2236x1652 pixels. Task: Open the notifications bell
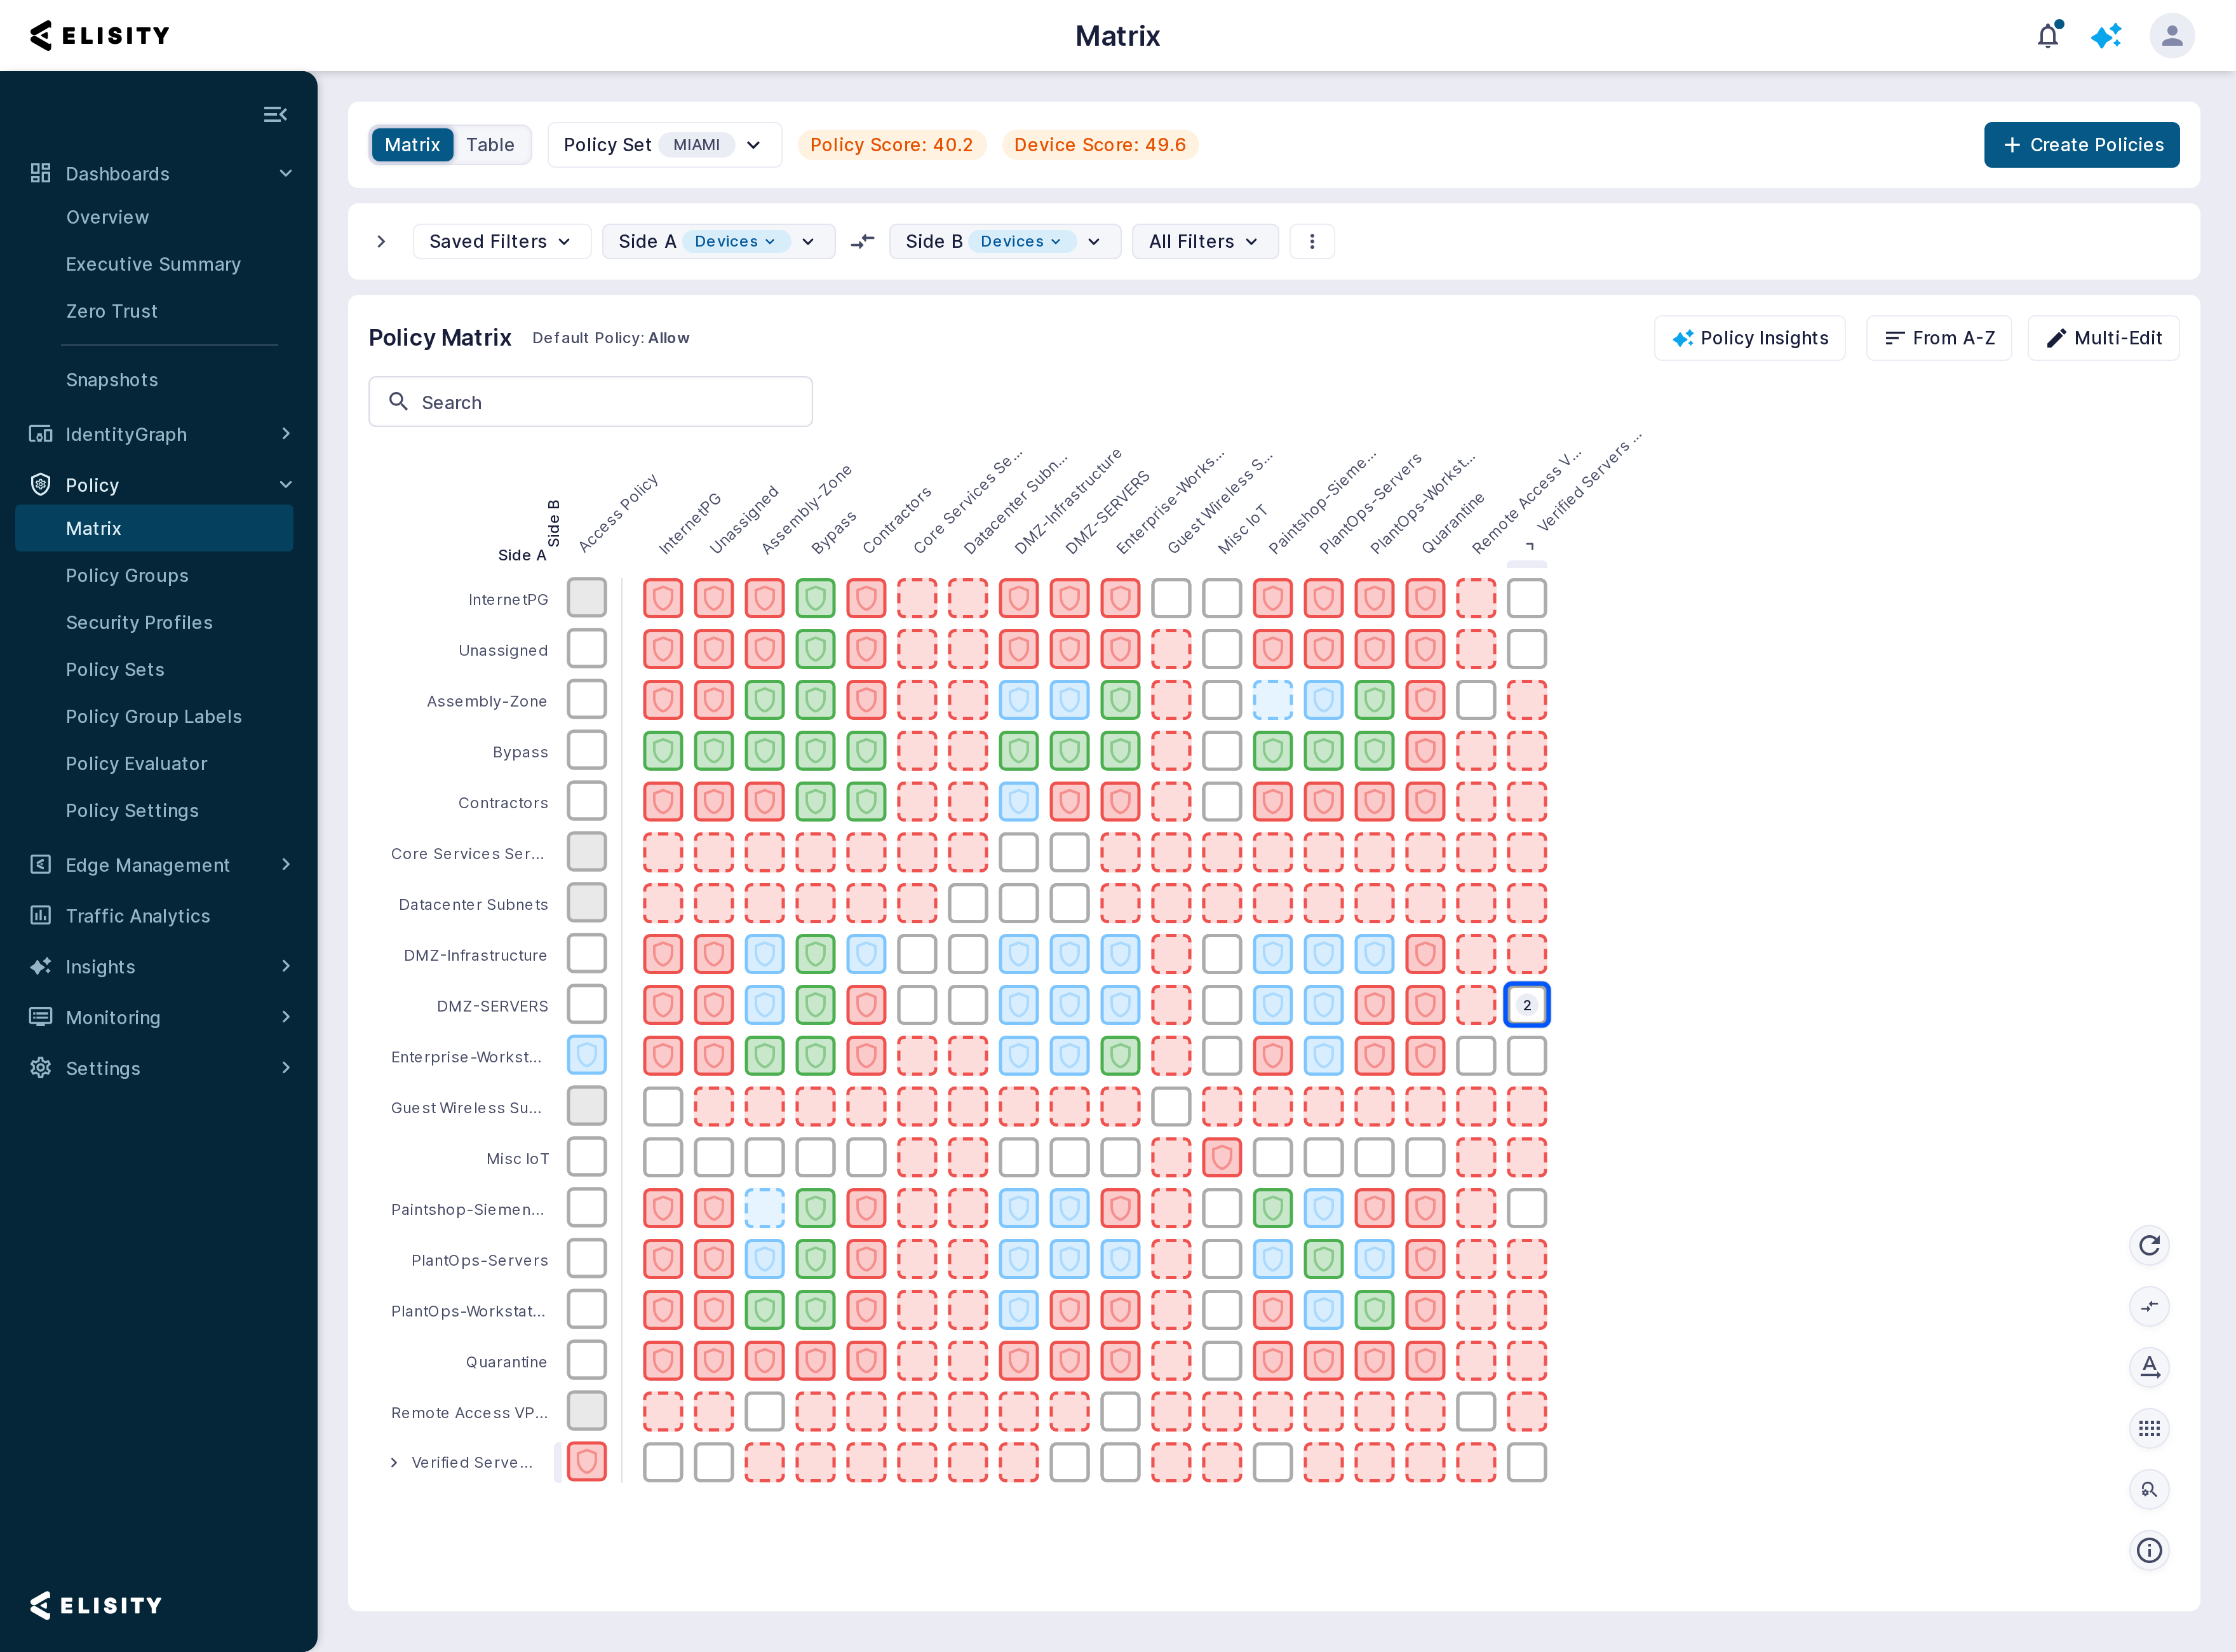point(2048,36)
